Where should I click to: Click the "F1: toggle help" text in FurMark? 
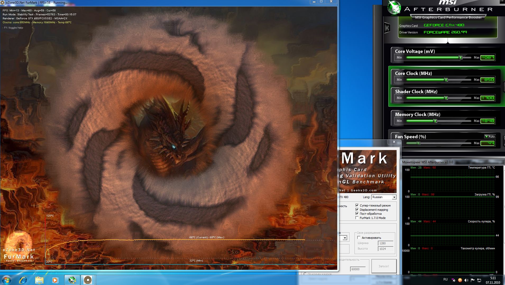pyautogui.click(x=13, y=27)
